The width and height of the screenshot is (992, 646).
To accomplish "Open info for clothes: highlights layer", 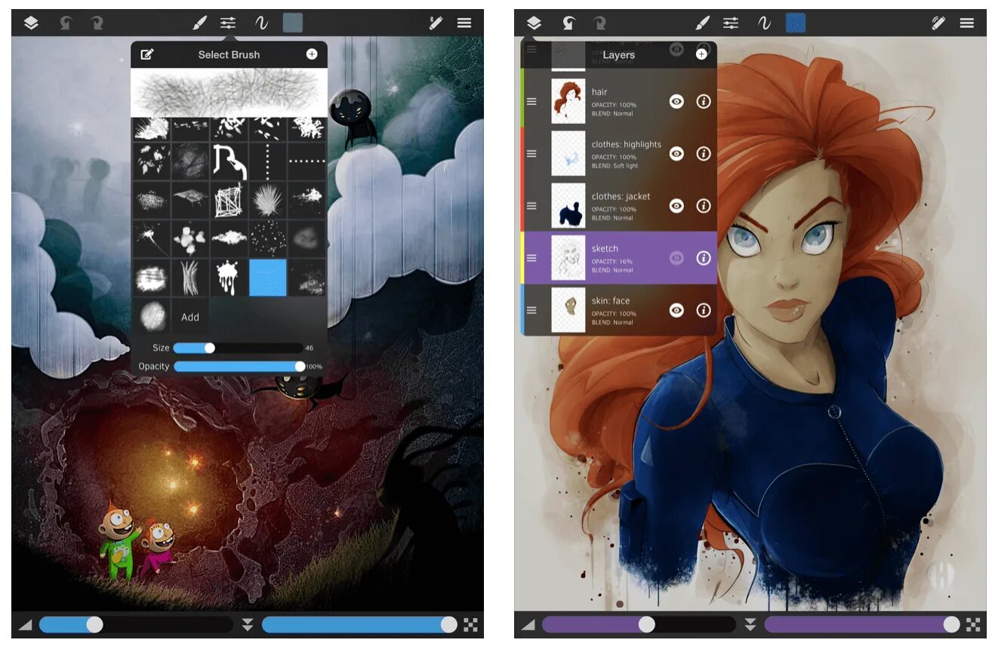I will [x=704, y=153].
